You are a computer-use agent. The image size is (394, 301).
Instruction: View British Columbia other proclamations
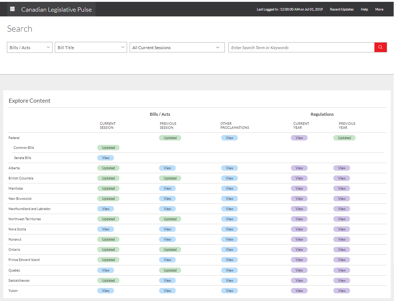[x=230, y=178]
